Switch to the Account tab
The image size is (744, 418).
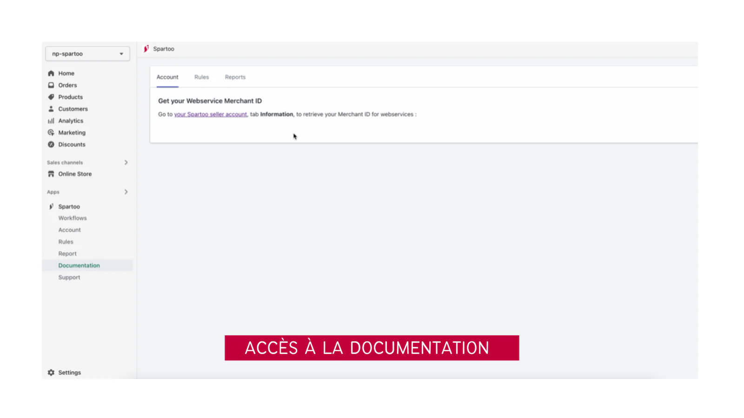coord(167,77)
